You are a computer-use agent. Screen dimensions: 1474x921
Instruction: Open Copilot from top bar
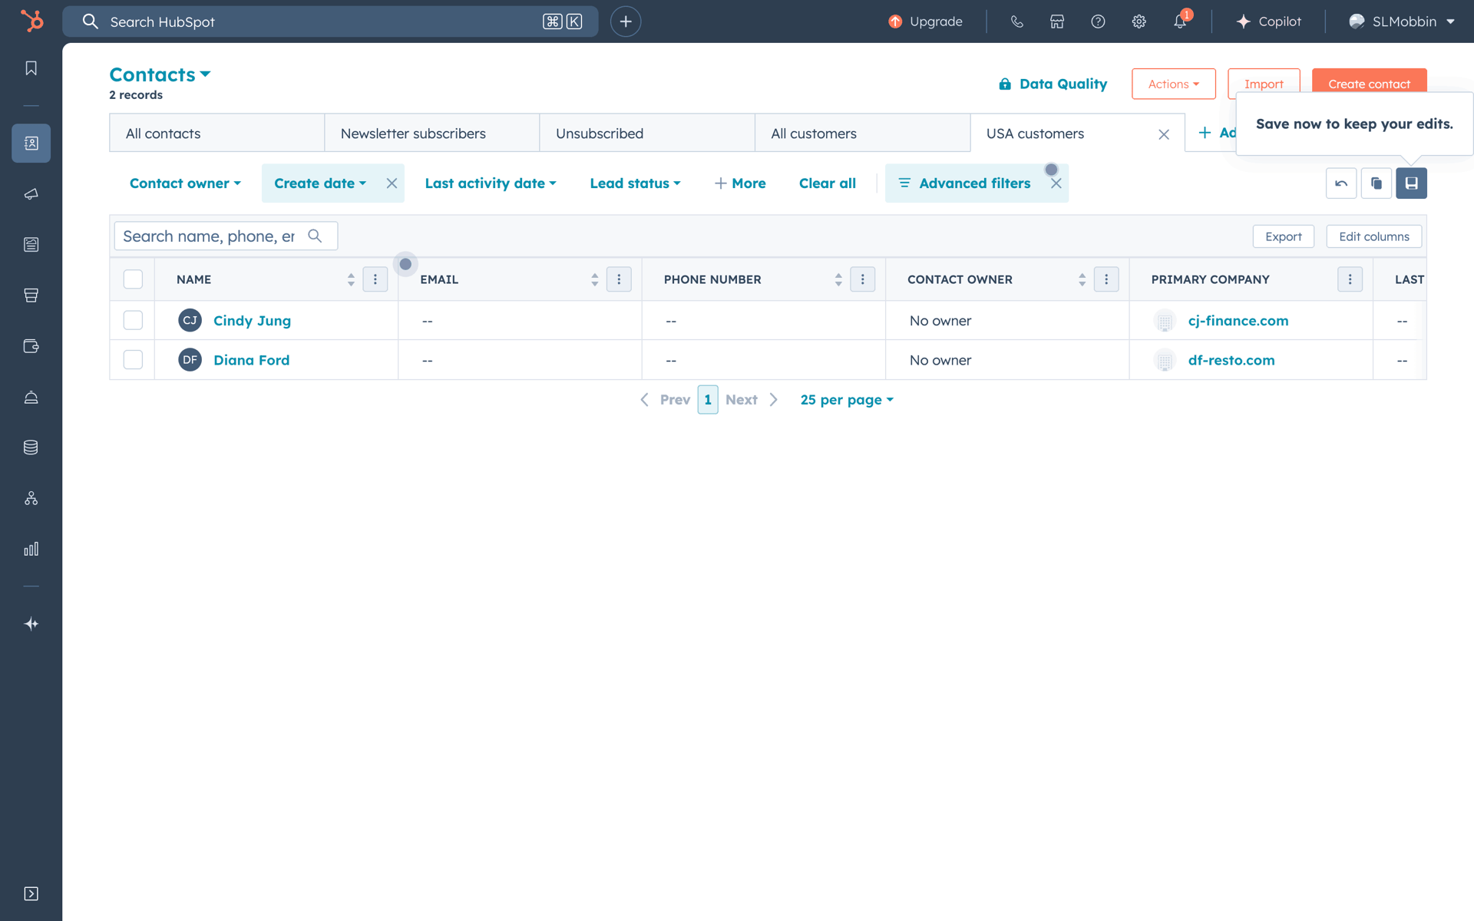click(x=1268, y=21)
